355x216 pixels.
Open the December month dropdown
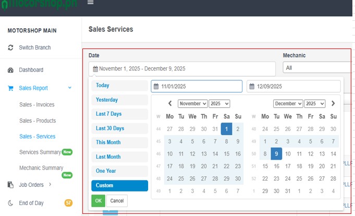(288, 104)
